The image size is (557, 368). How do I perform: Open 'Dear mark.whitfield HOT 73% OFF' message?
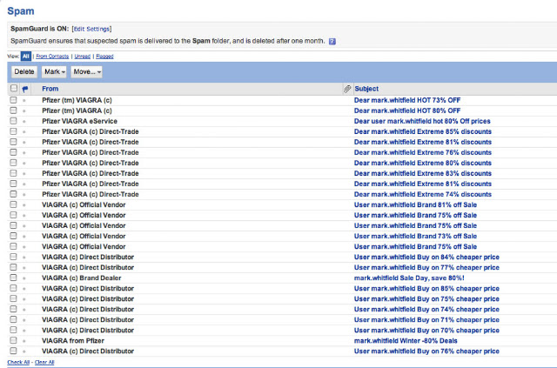(407, 100)
